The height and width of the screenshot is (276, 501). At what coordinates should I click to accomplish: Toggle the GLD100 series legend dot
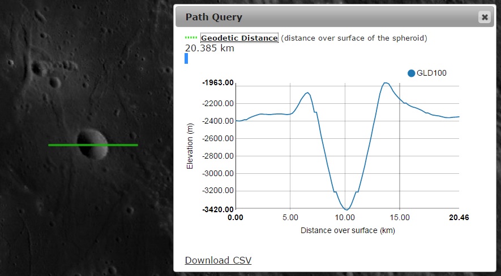(x=412, y=73)
